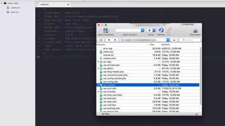The image size is (225, 126).
Task: Collapse the make-child folder in the editor sidebar
Action: 2,3
